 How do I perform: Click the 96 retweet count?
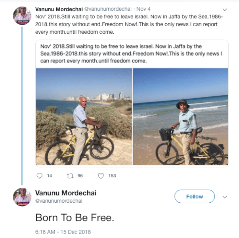point(80,176)
